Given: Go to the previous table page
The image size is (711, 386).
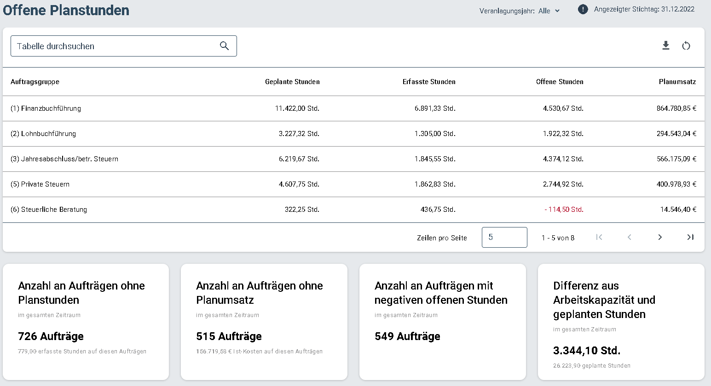Looking at the screenshot, I should (x=630, y=237).
